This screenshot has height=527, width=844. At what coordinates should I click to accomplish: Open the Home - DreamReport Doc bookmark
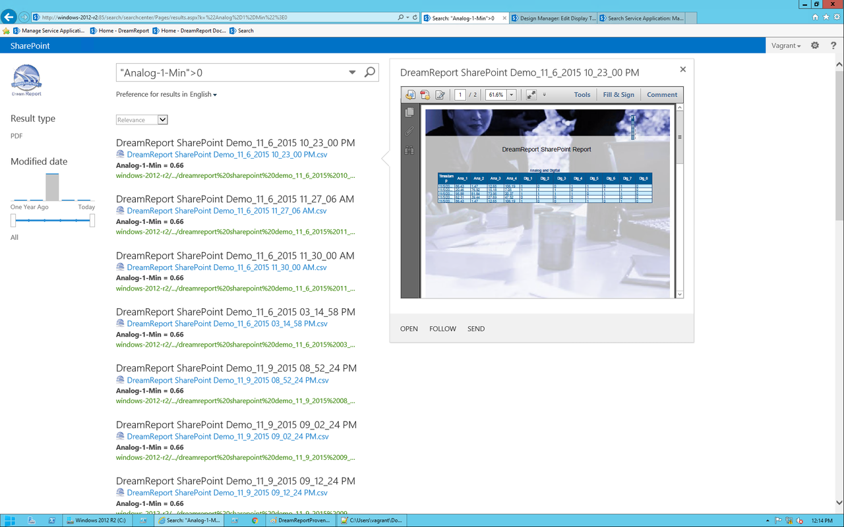[x=189, y=30]
